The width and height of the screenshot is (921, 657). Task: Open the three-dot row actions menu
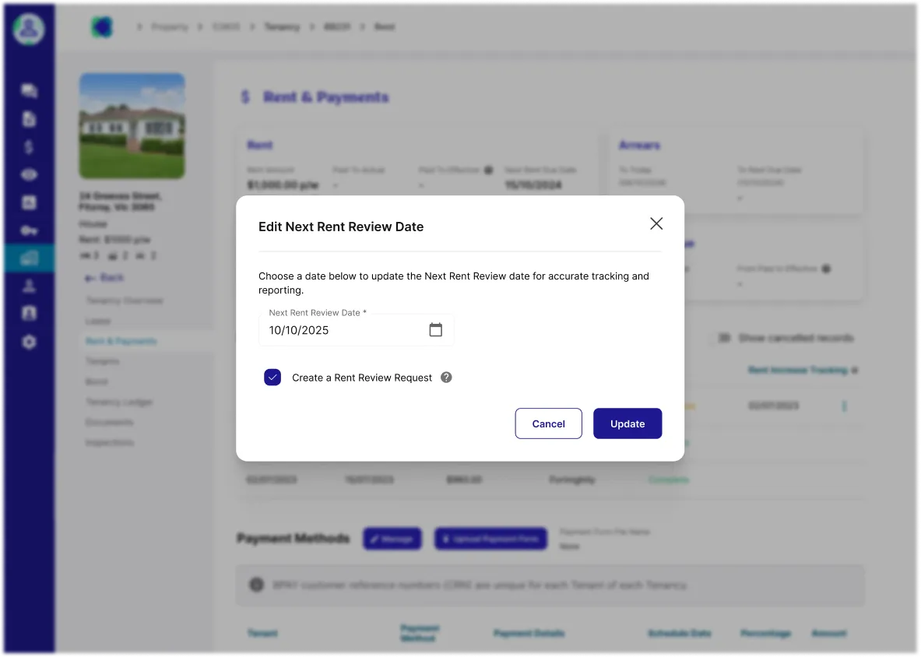[x=844, y=406]
